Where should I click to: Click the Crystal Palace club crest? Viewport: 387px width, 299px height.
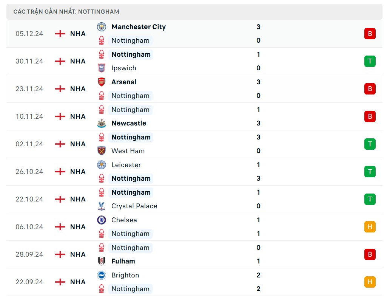[x=102, y=206]
